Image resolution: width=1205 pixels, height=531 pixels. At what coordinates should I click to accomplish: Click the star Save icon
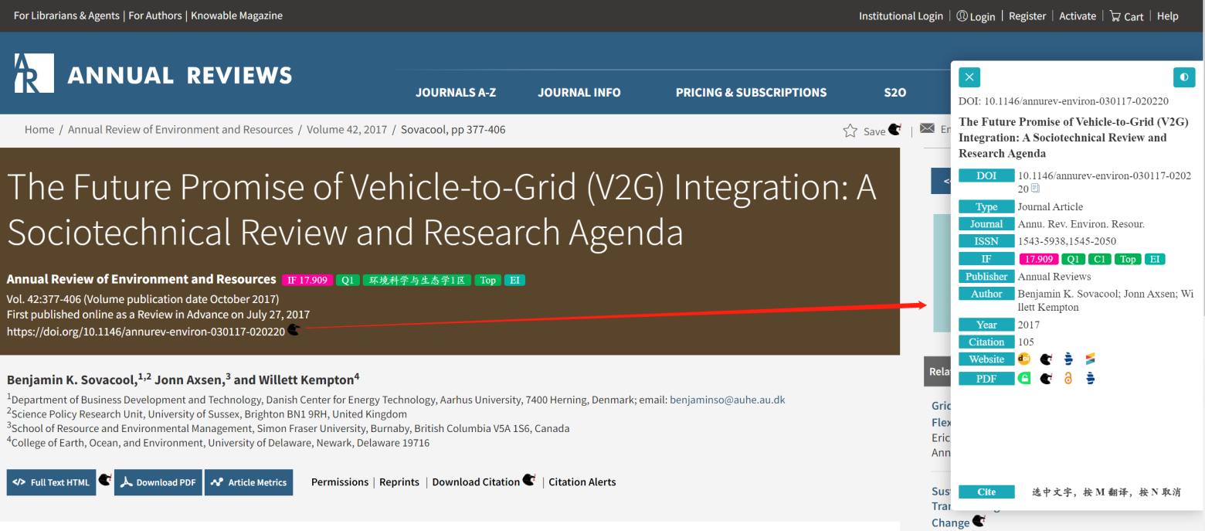(850, 131)
